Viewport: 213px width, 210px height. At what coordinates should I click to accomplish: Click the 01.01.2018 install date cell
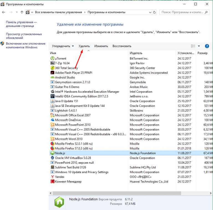[184, 148]
